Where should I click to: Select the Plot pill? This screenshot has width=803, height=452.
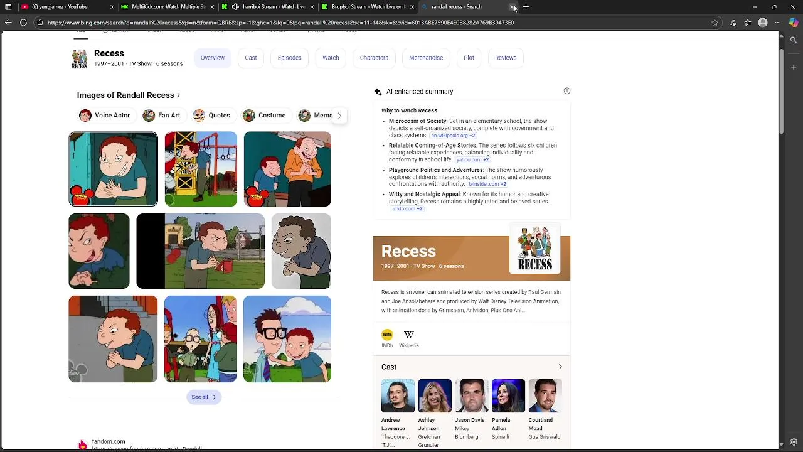tap(469, 58)
